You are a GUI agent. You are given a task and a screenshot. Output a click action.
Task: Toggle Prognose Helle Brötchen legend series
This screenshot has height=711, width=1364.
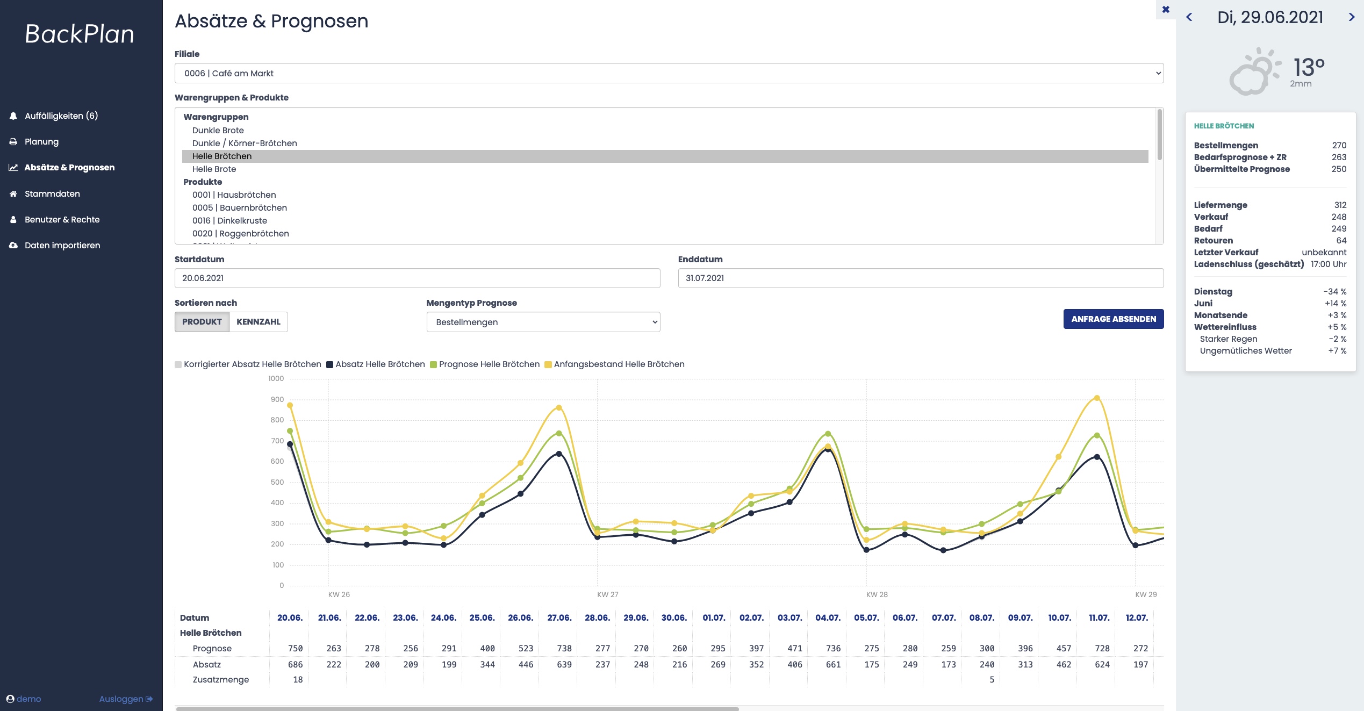485,364
